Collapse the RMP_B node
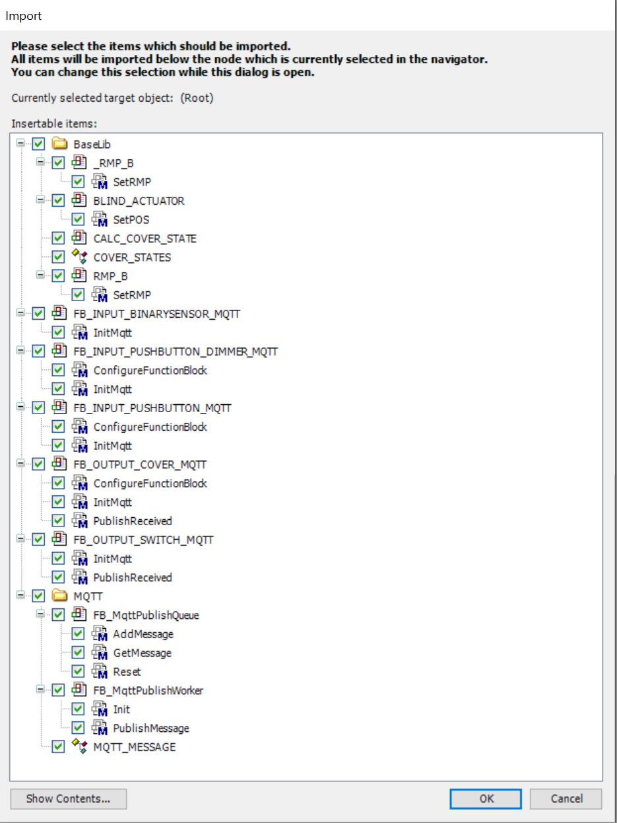 (x=41, y=275)
